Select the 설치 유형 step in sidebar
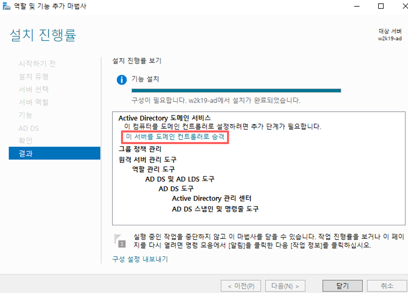The height and width of the screenshot is (293, 408). pos(34,77)
